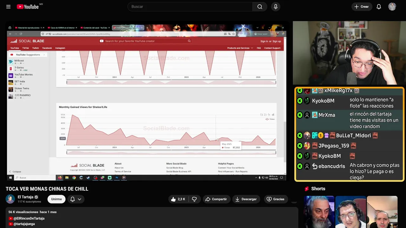Click the verified badge beside El Tartaja
406x228 pixels.
[x=36, y=197]
